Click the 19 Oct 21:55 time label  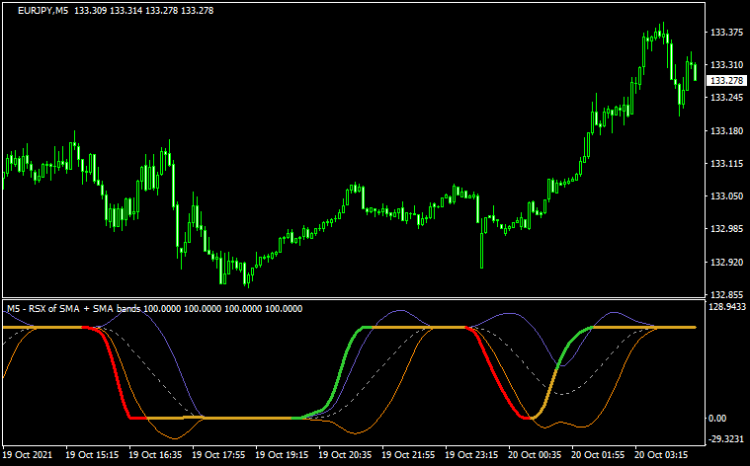(408, 454)
